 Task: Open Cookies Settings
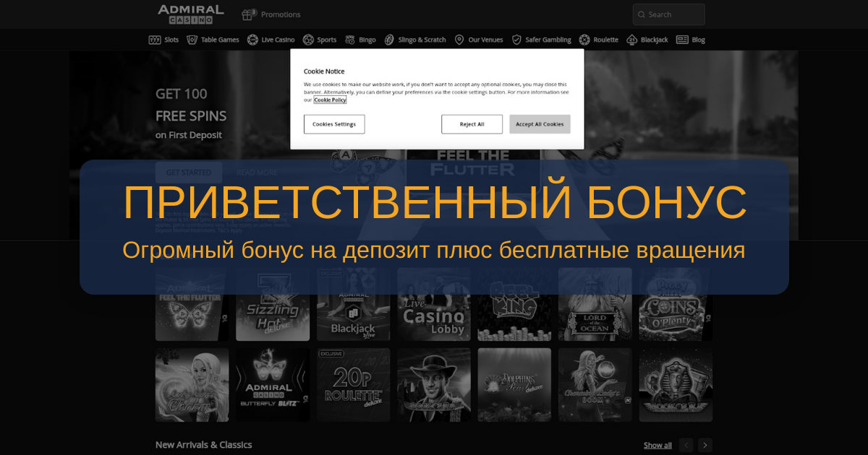pyautogui.click(x=334, y=124)
